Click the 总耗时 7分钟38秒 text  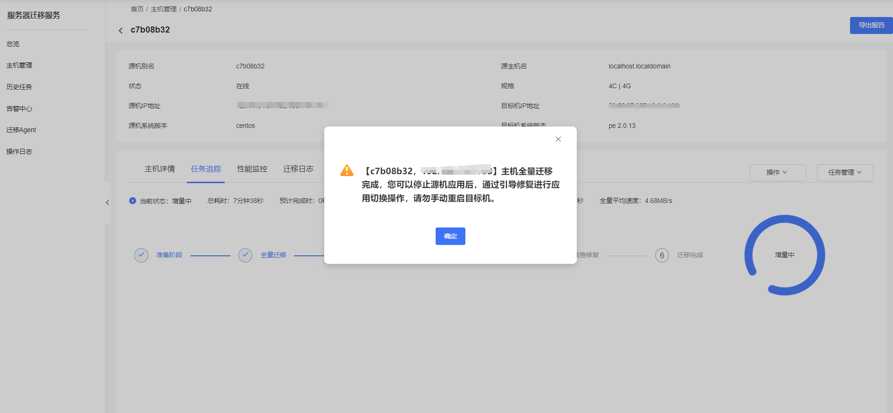click(236, 201)
